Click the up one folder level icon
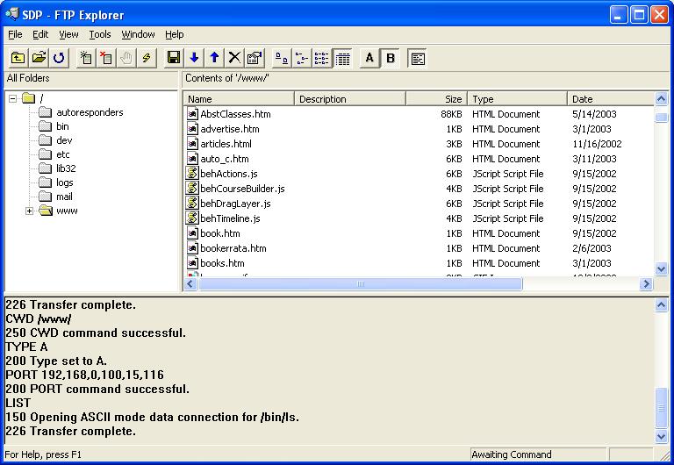The image size is (674, 465). pos(18,58)
